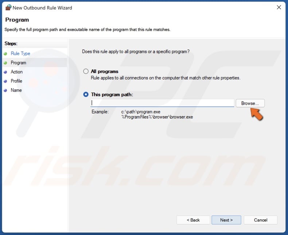288x235 pixels.
Task: Cancel the outbound rule wizard
Action: tap(261, 220)
